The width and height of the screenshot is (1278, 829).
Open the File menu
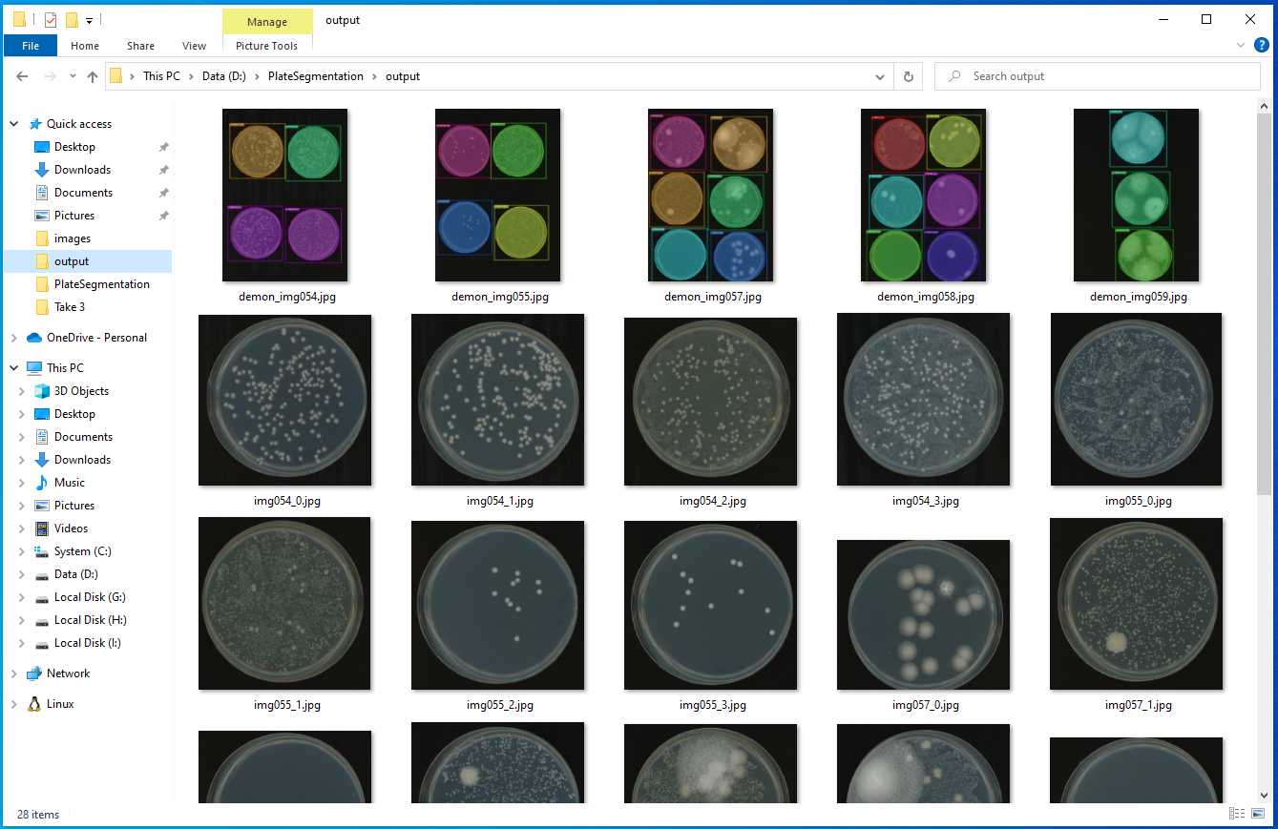click(x=31, y=46)
